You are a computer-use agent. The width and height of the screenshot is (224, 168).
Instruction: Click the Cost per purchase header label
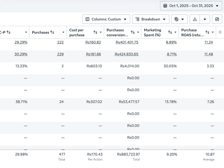tap(77, 32)
